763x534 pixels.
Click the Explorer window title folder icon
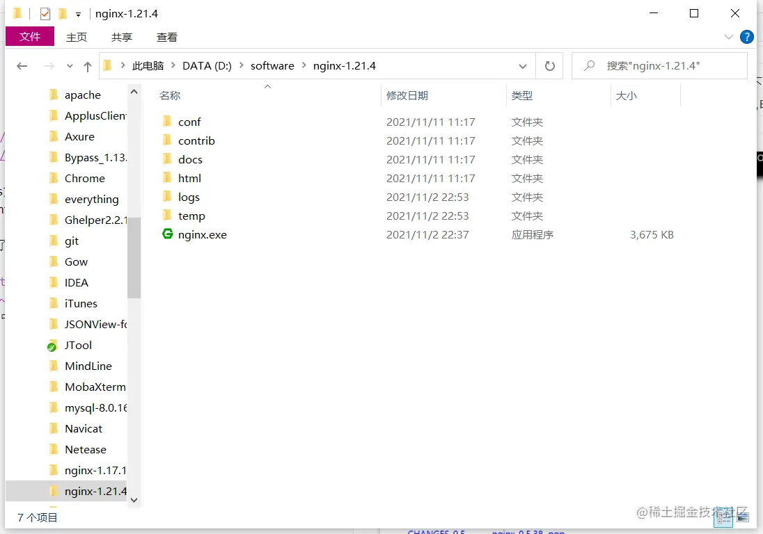(x=17, y=13)
